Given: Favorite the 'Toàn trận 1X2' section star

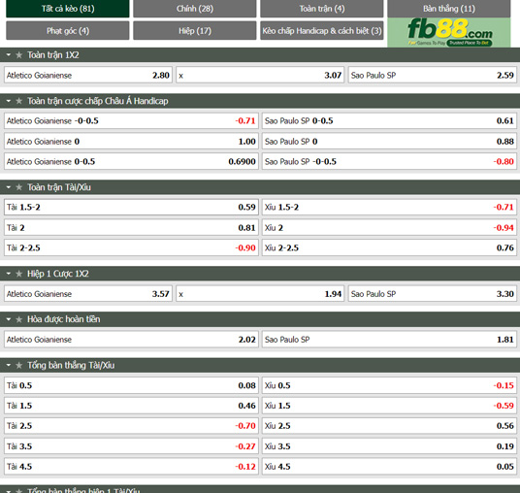Looking at the screenshot, I should (x=18, y=55).
